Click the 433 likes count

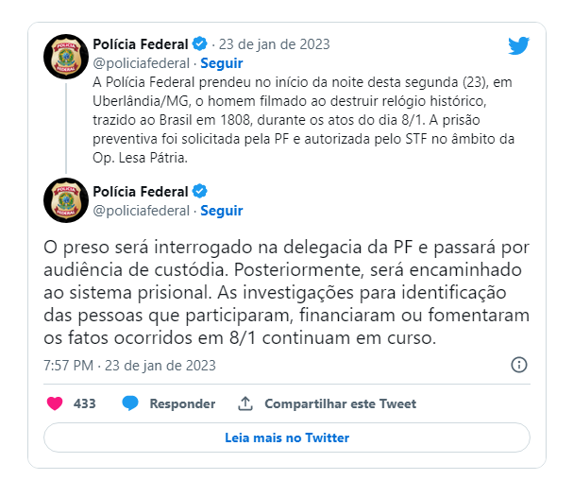[84, 403]
